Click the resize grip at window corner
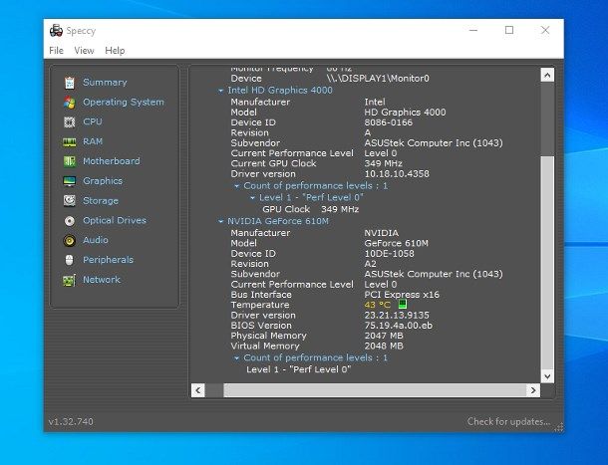The image size is (608, 465). pos(558,427)
